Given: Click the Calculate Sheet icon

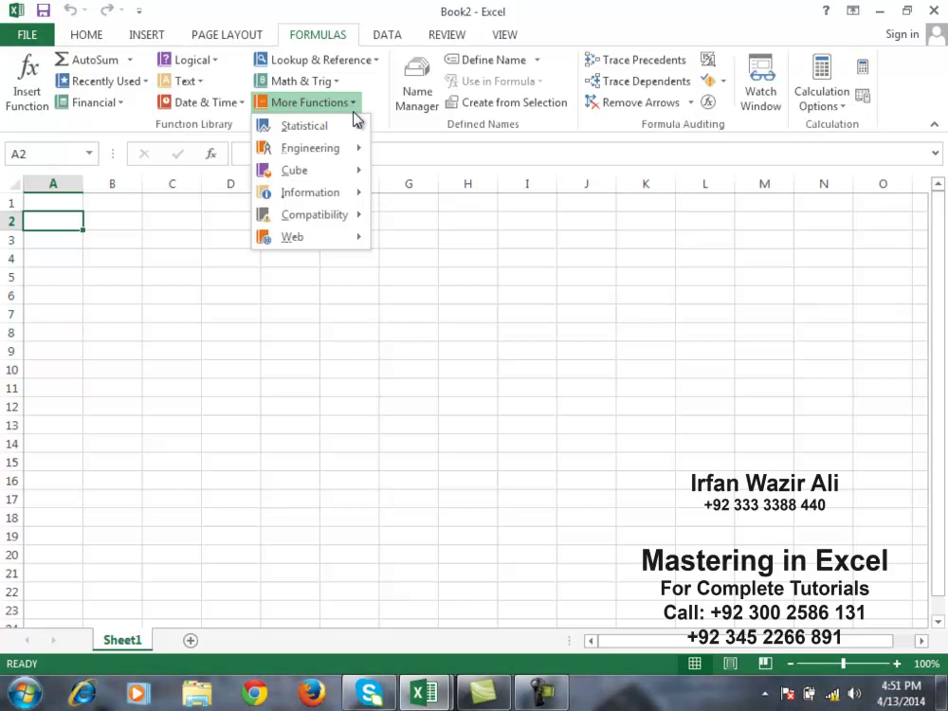Looking at the screenshot, I should [x=862, y=96].
